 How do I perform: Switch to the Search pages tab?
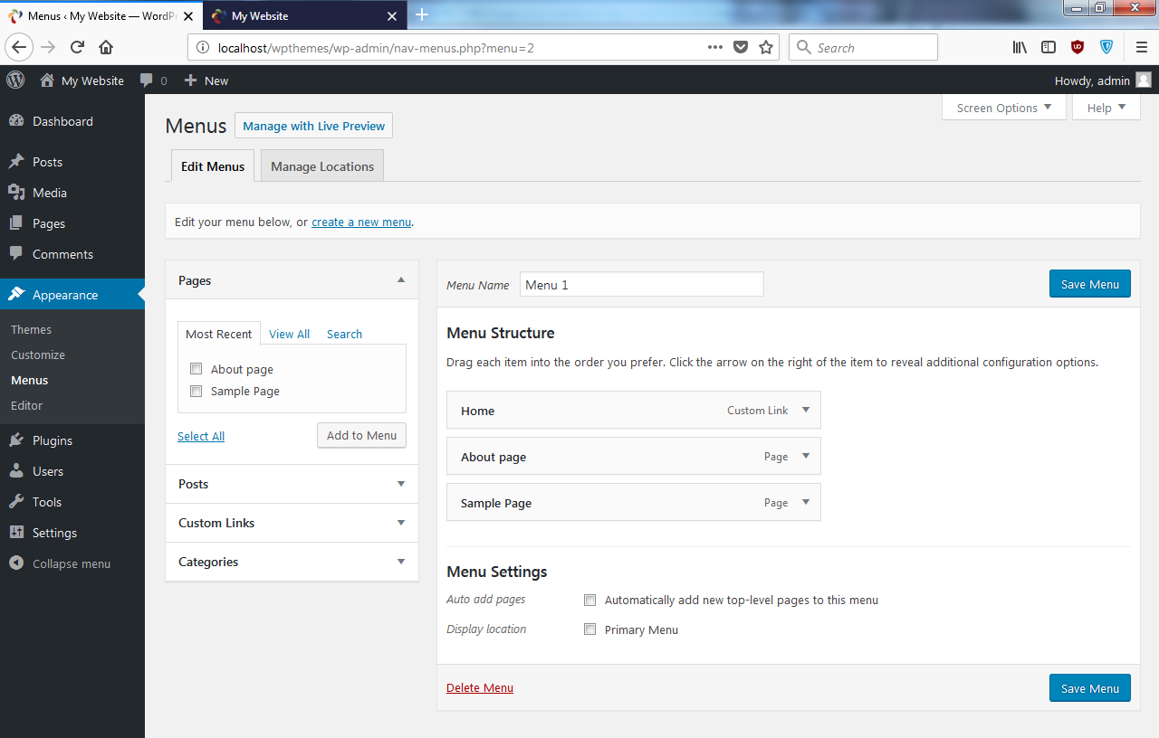[x=344, y=334]
